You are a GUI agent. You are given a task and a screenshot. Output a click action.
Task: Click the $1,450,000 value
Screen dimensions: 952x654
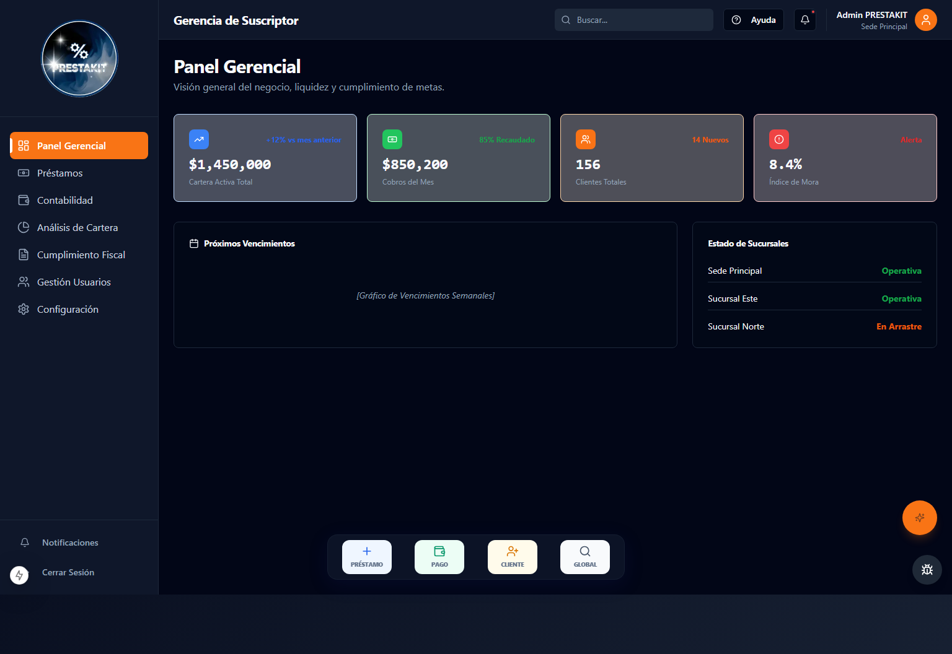(x=230, y=165)
